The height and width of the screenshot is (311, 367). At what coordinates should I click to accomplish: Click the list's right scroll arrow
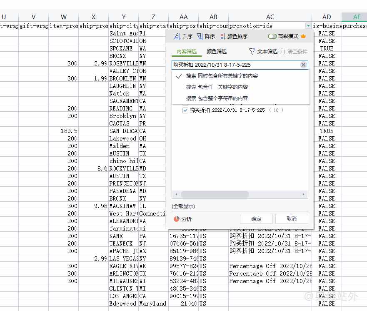(303, 194)
